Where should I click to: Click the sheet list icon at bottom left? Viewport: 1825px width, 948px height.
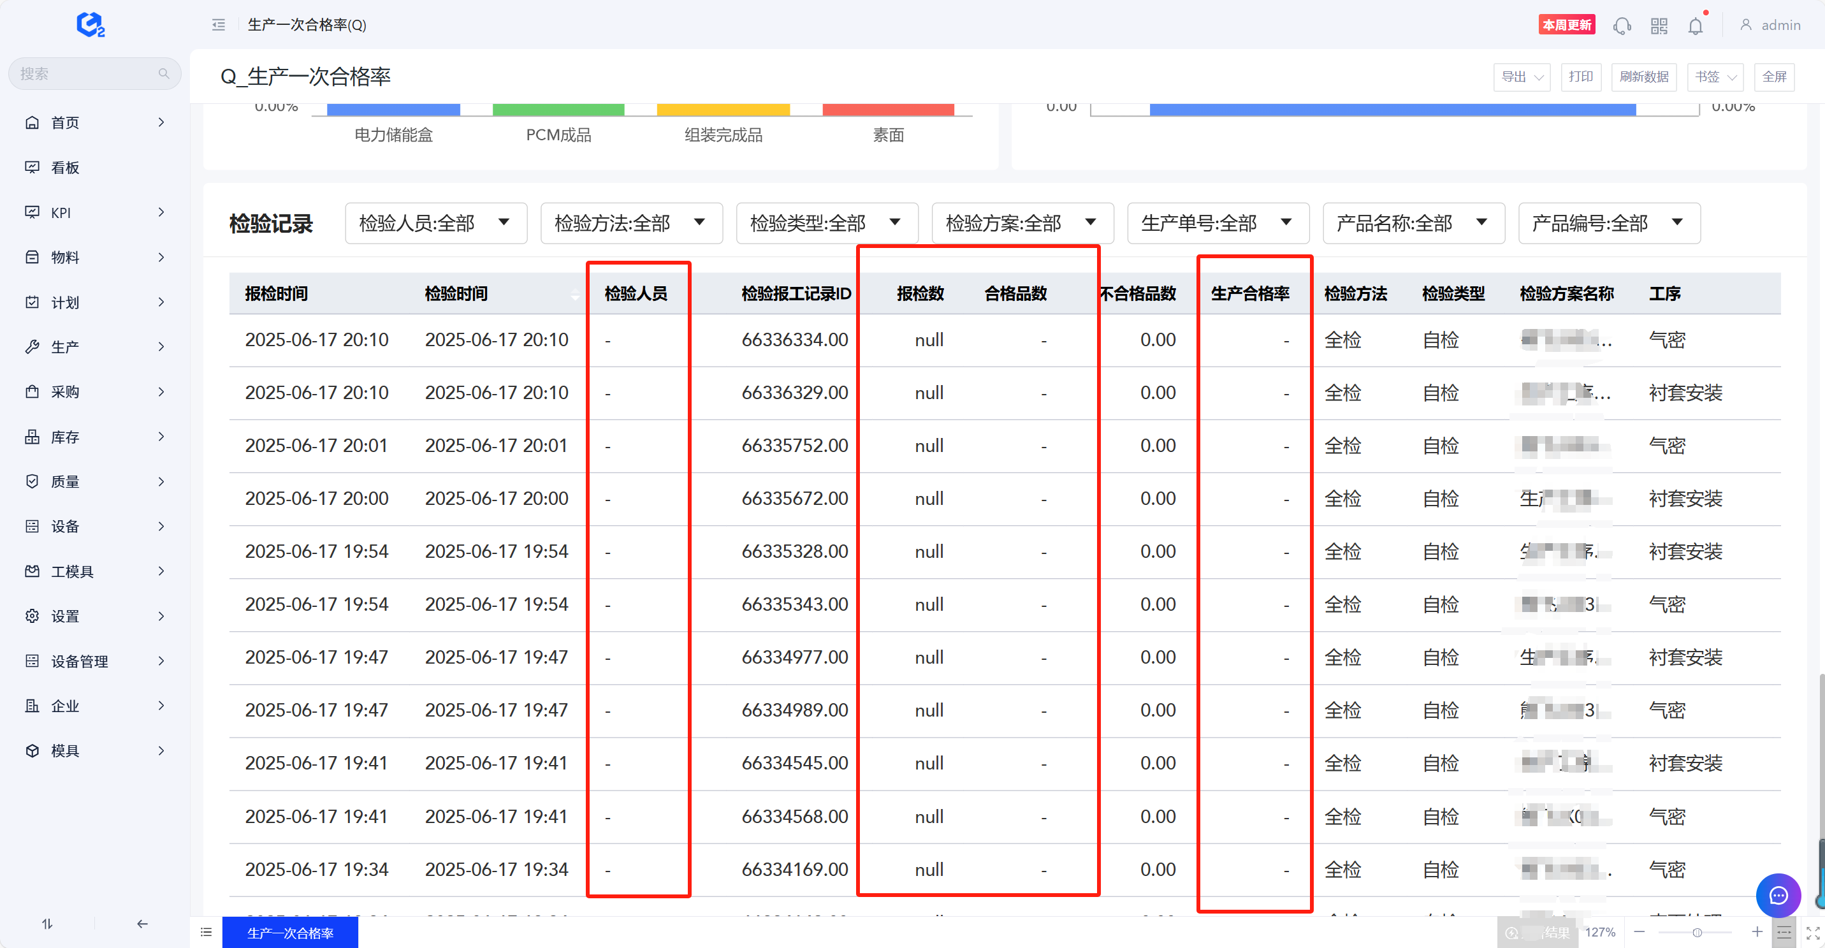pos(206,933)
